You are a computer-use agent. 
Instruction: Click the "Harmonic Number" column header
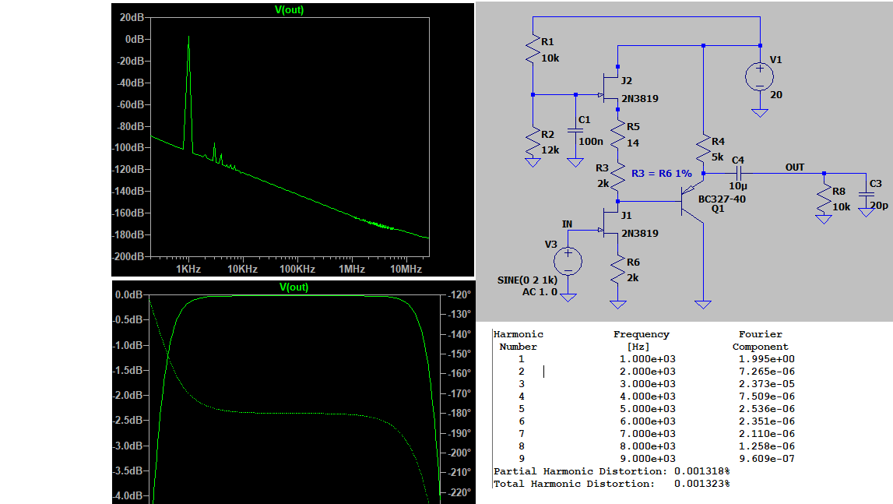(x=519, y=340)
